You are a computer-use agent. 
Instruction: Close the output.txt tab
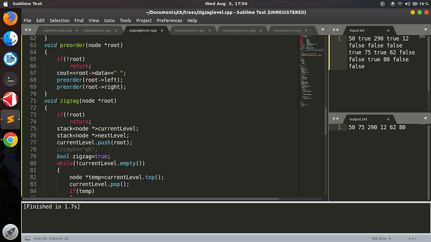[x=388, y=119]
